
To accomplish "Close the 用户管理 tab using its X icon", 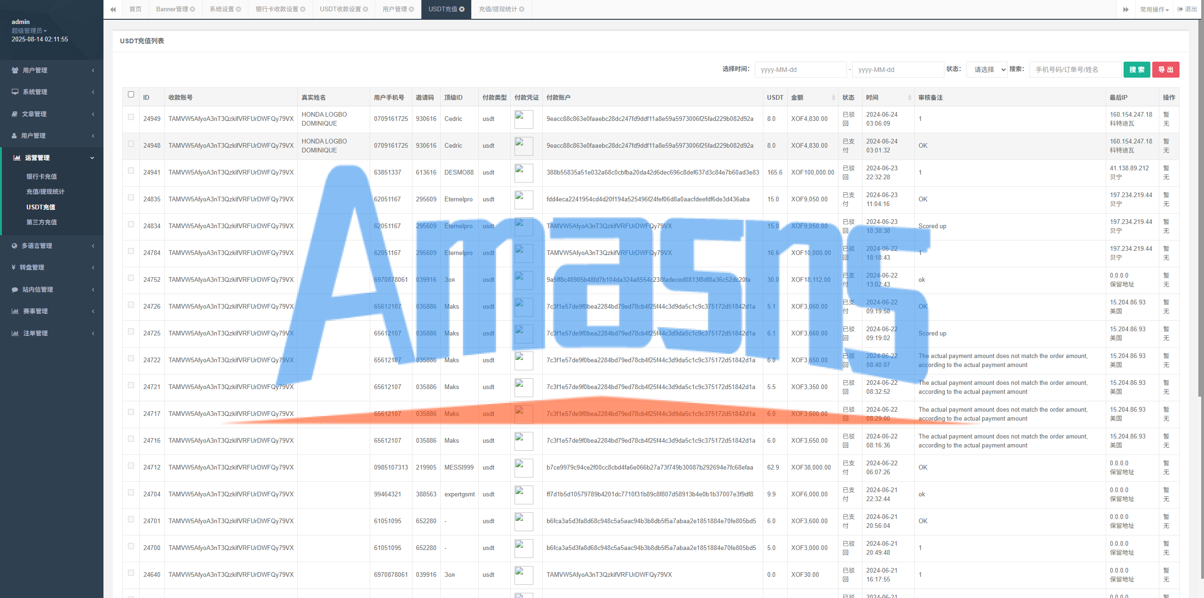I will click(412, 9).
